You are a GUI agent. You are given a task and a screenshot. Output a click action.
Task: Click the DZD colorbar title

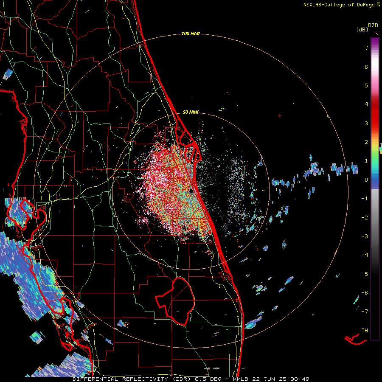(x=373, y=25)
